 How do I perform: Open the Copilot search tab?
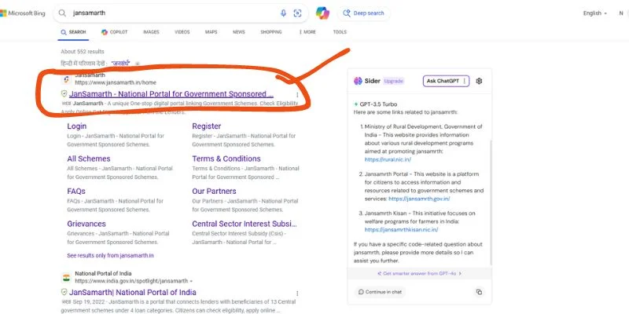(x=114, y=32)
